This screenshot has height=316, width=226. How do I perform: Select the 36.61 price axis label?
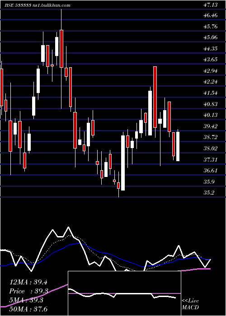(x=211, y=171)
